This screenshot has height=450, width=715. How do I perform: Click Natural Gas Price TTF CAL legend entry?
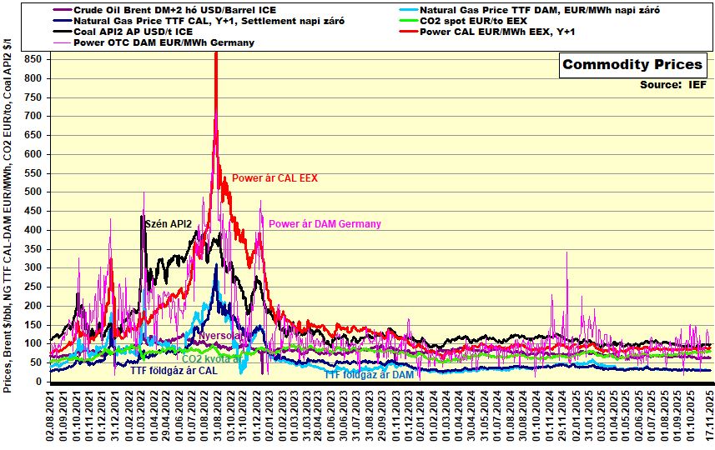(208, 20)
